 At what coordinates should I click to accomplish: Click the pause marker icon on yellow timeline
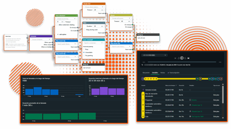tap(200, 79)
